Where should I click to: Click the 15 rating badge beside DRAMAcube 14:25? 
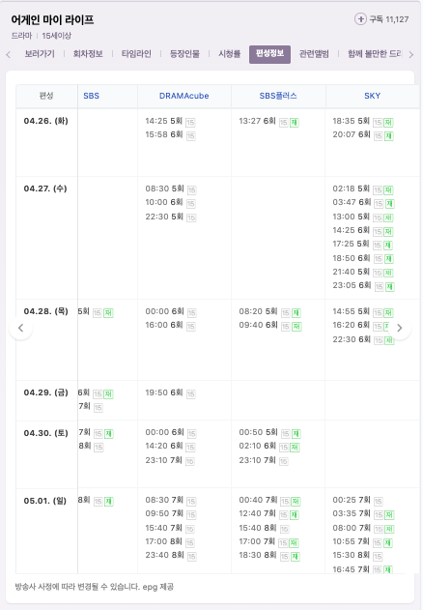coord(190,123)
